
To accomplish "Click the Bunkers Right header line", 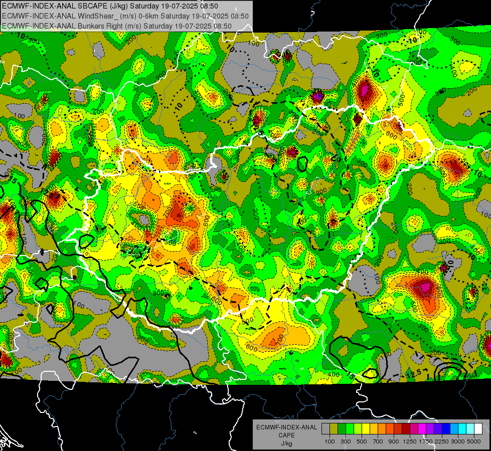I will coord(116,26).
